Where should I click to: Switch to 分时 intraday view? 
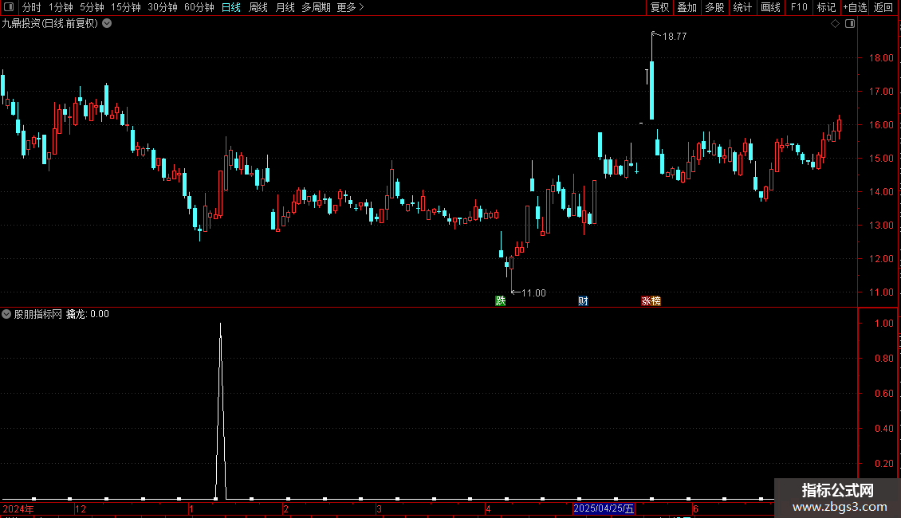pos(32,7)
